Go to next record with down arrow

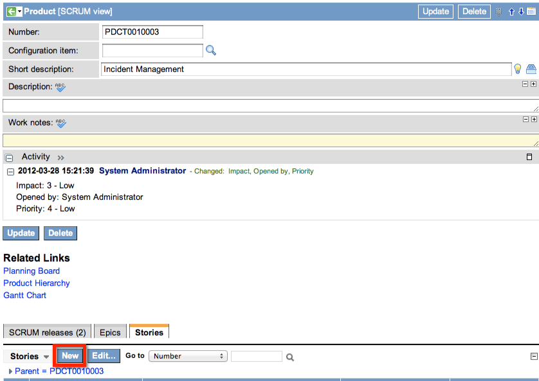[521, 12]
